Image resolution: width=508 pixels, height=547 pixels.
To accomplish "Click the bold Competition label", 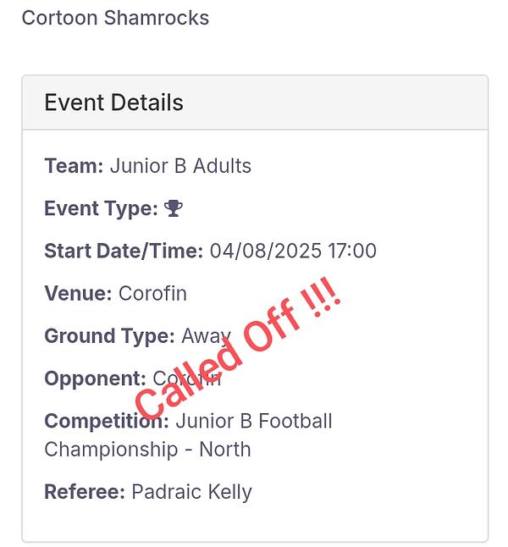I will coord(107,421).
